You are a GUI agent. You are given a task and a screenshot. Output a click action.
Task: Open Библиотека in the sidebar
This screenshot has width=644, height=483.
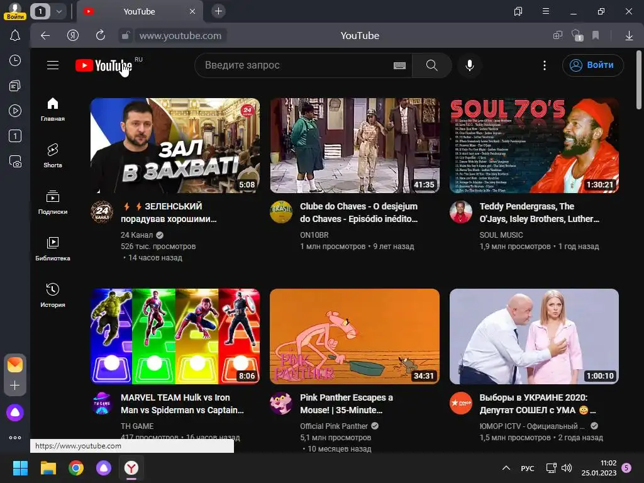tap(53, 249)
